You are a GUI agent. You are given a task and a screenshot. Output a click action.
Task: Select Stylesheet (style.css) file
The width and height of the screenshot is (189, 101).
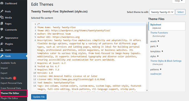pos(167,26)
